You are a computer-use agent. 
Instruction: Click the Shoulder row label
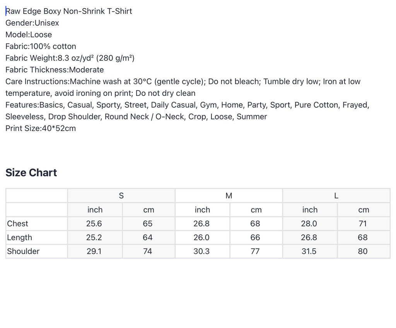23,251
